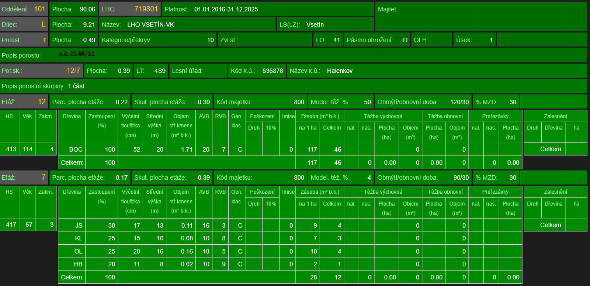Click the Parc. plocha etáže value 0.22
590x286 pixels.
(122, 102)
